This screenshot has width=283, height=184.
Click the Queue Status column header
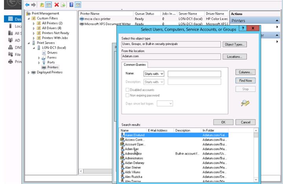pos(147,14)
